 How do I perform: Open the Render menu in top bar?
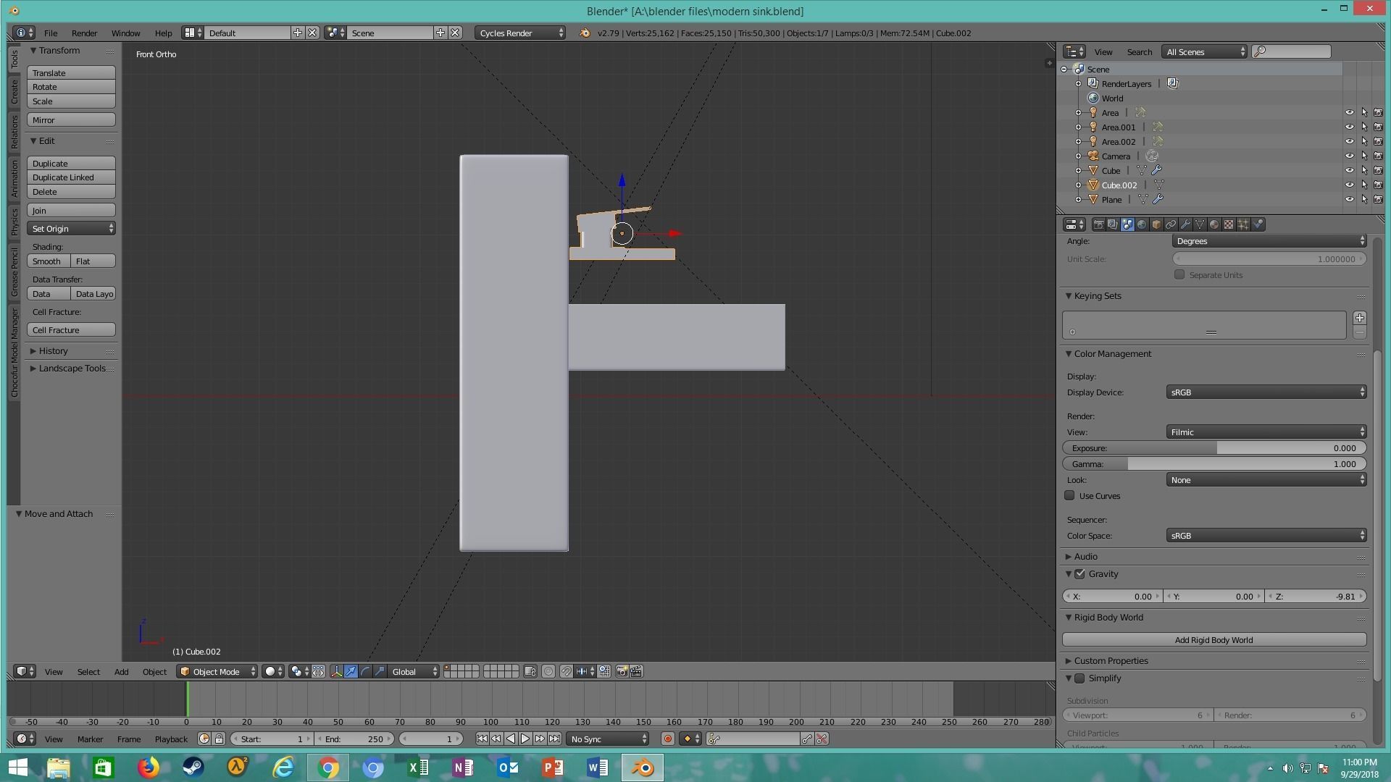point(84,33)
